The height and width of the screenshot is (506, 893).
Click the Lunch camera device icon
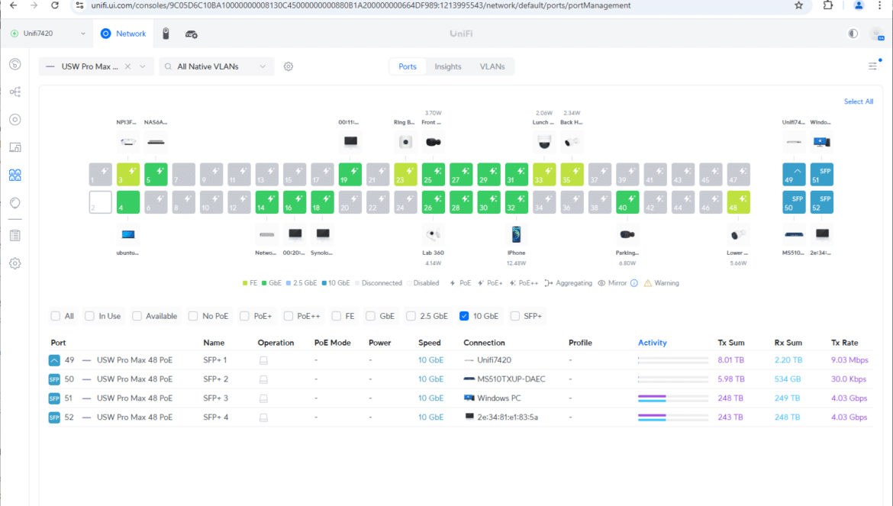(544, 142)
